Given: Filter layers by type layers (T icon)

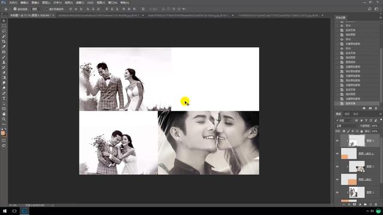Looking at the screenshot, I should [366, 121].
